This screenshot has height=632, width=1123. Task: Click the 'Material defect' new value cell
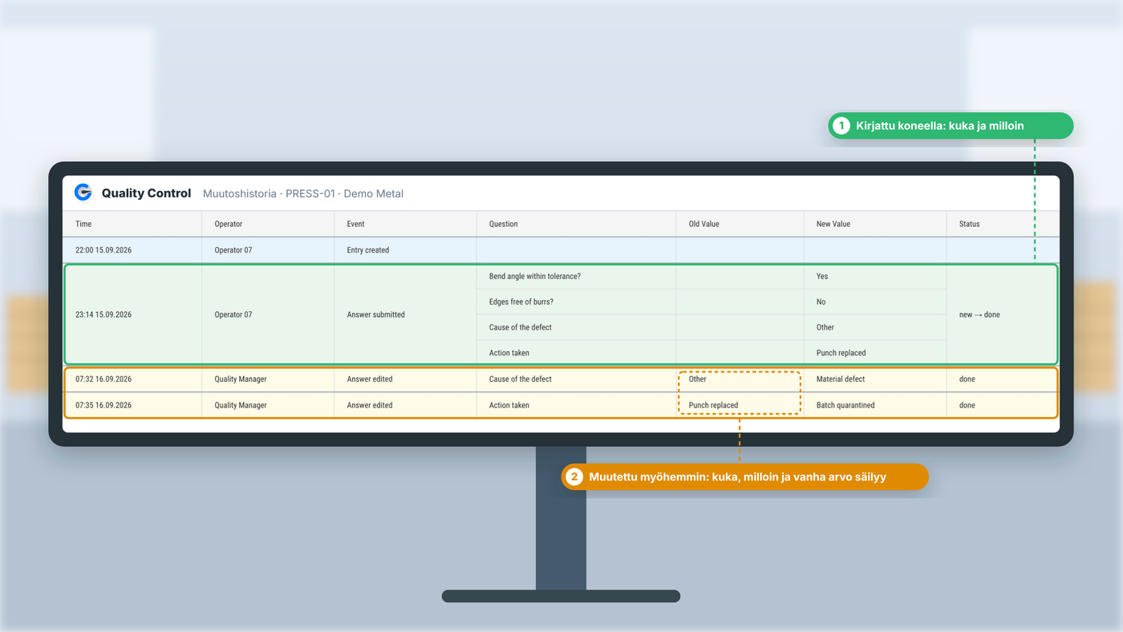[875, 379]
